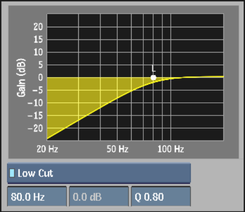Select the Q 0.80 field
Viewport: 245px width, 212px height.
161,197
